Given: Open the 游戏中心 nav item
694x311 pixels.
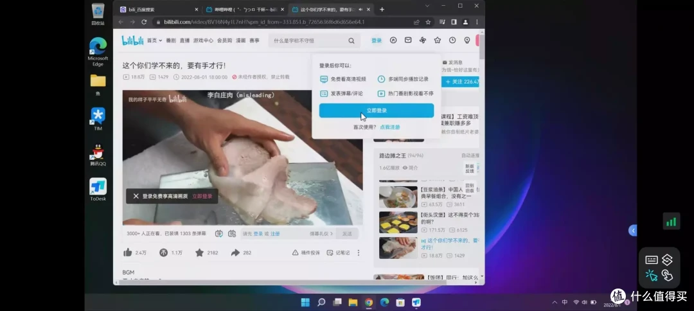Looking at the screenshot, I should [x=203, y=40].
